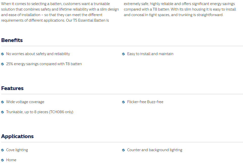Click the "No worries about safety and reliability" text
Image resolution: width=243 pixels, height=163 pixels.
[38, 54]
